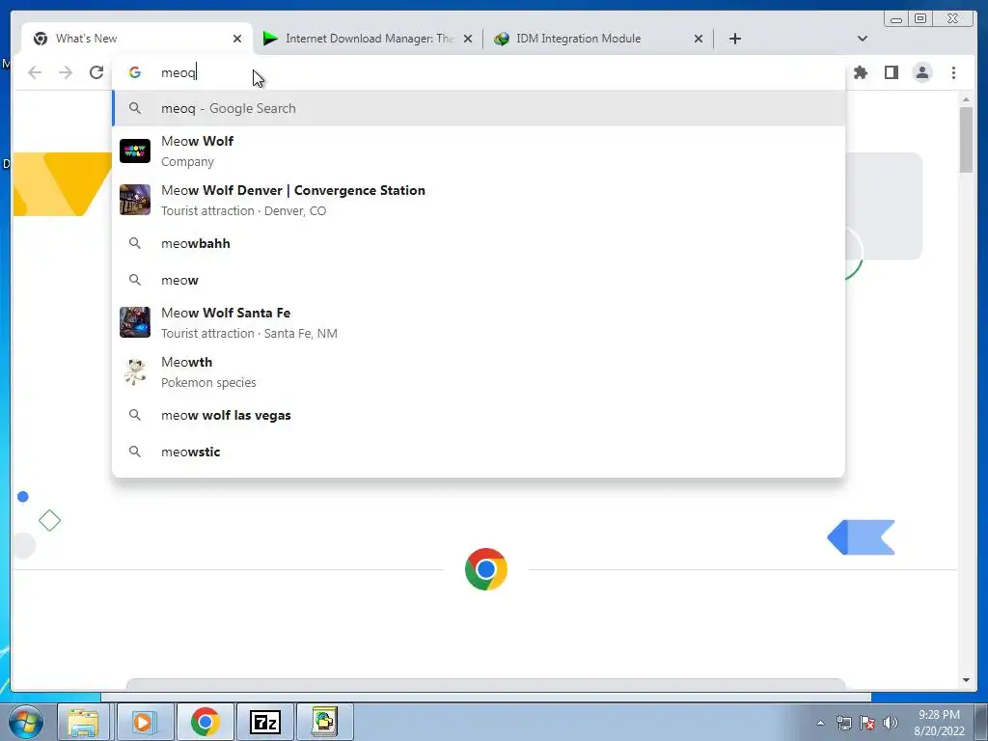The width and height of the screenshot is (988, 741).
Task: Launch Windows Media Player from taskbar
Action: coord(145,722)
